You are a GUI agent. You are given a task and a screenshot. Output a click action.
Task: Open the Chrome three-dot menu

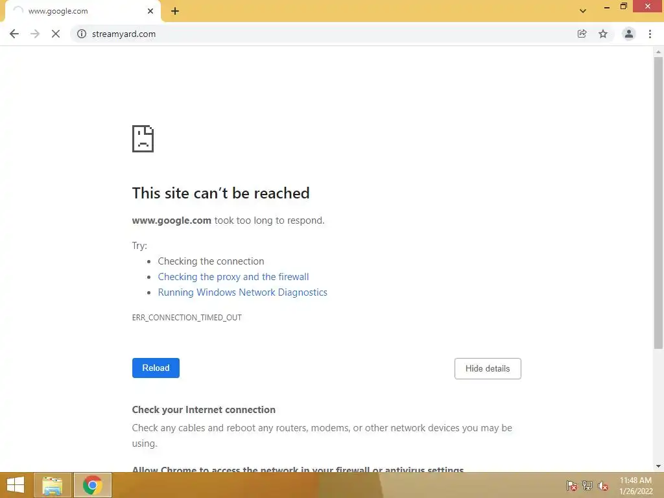tap(650, 34)
